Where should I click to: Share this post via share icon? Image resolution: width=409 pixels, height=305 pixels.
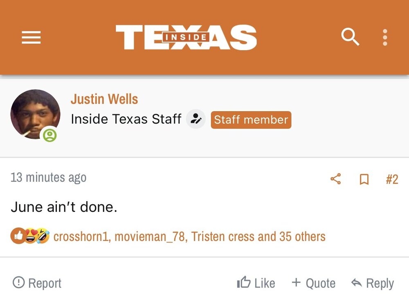pyautogui.click(x=335, y=179)
